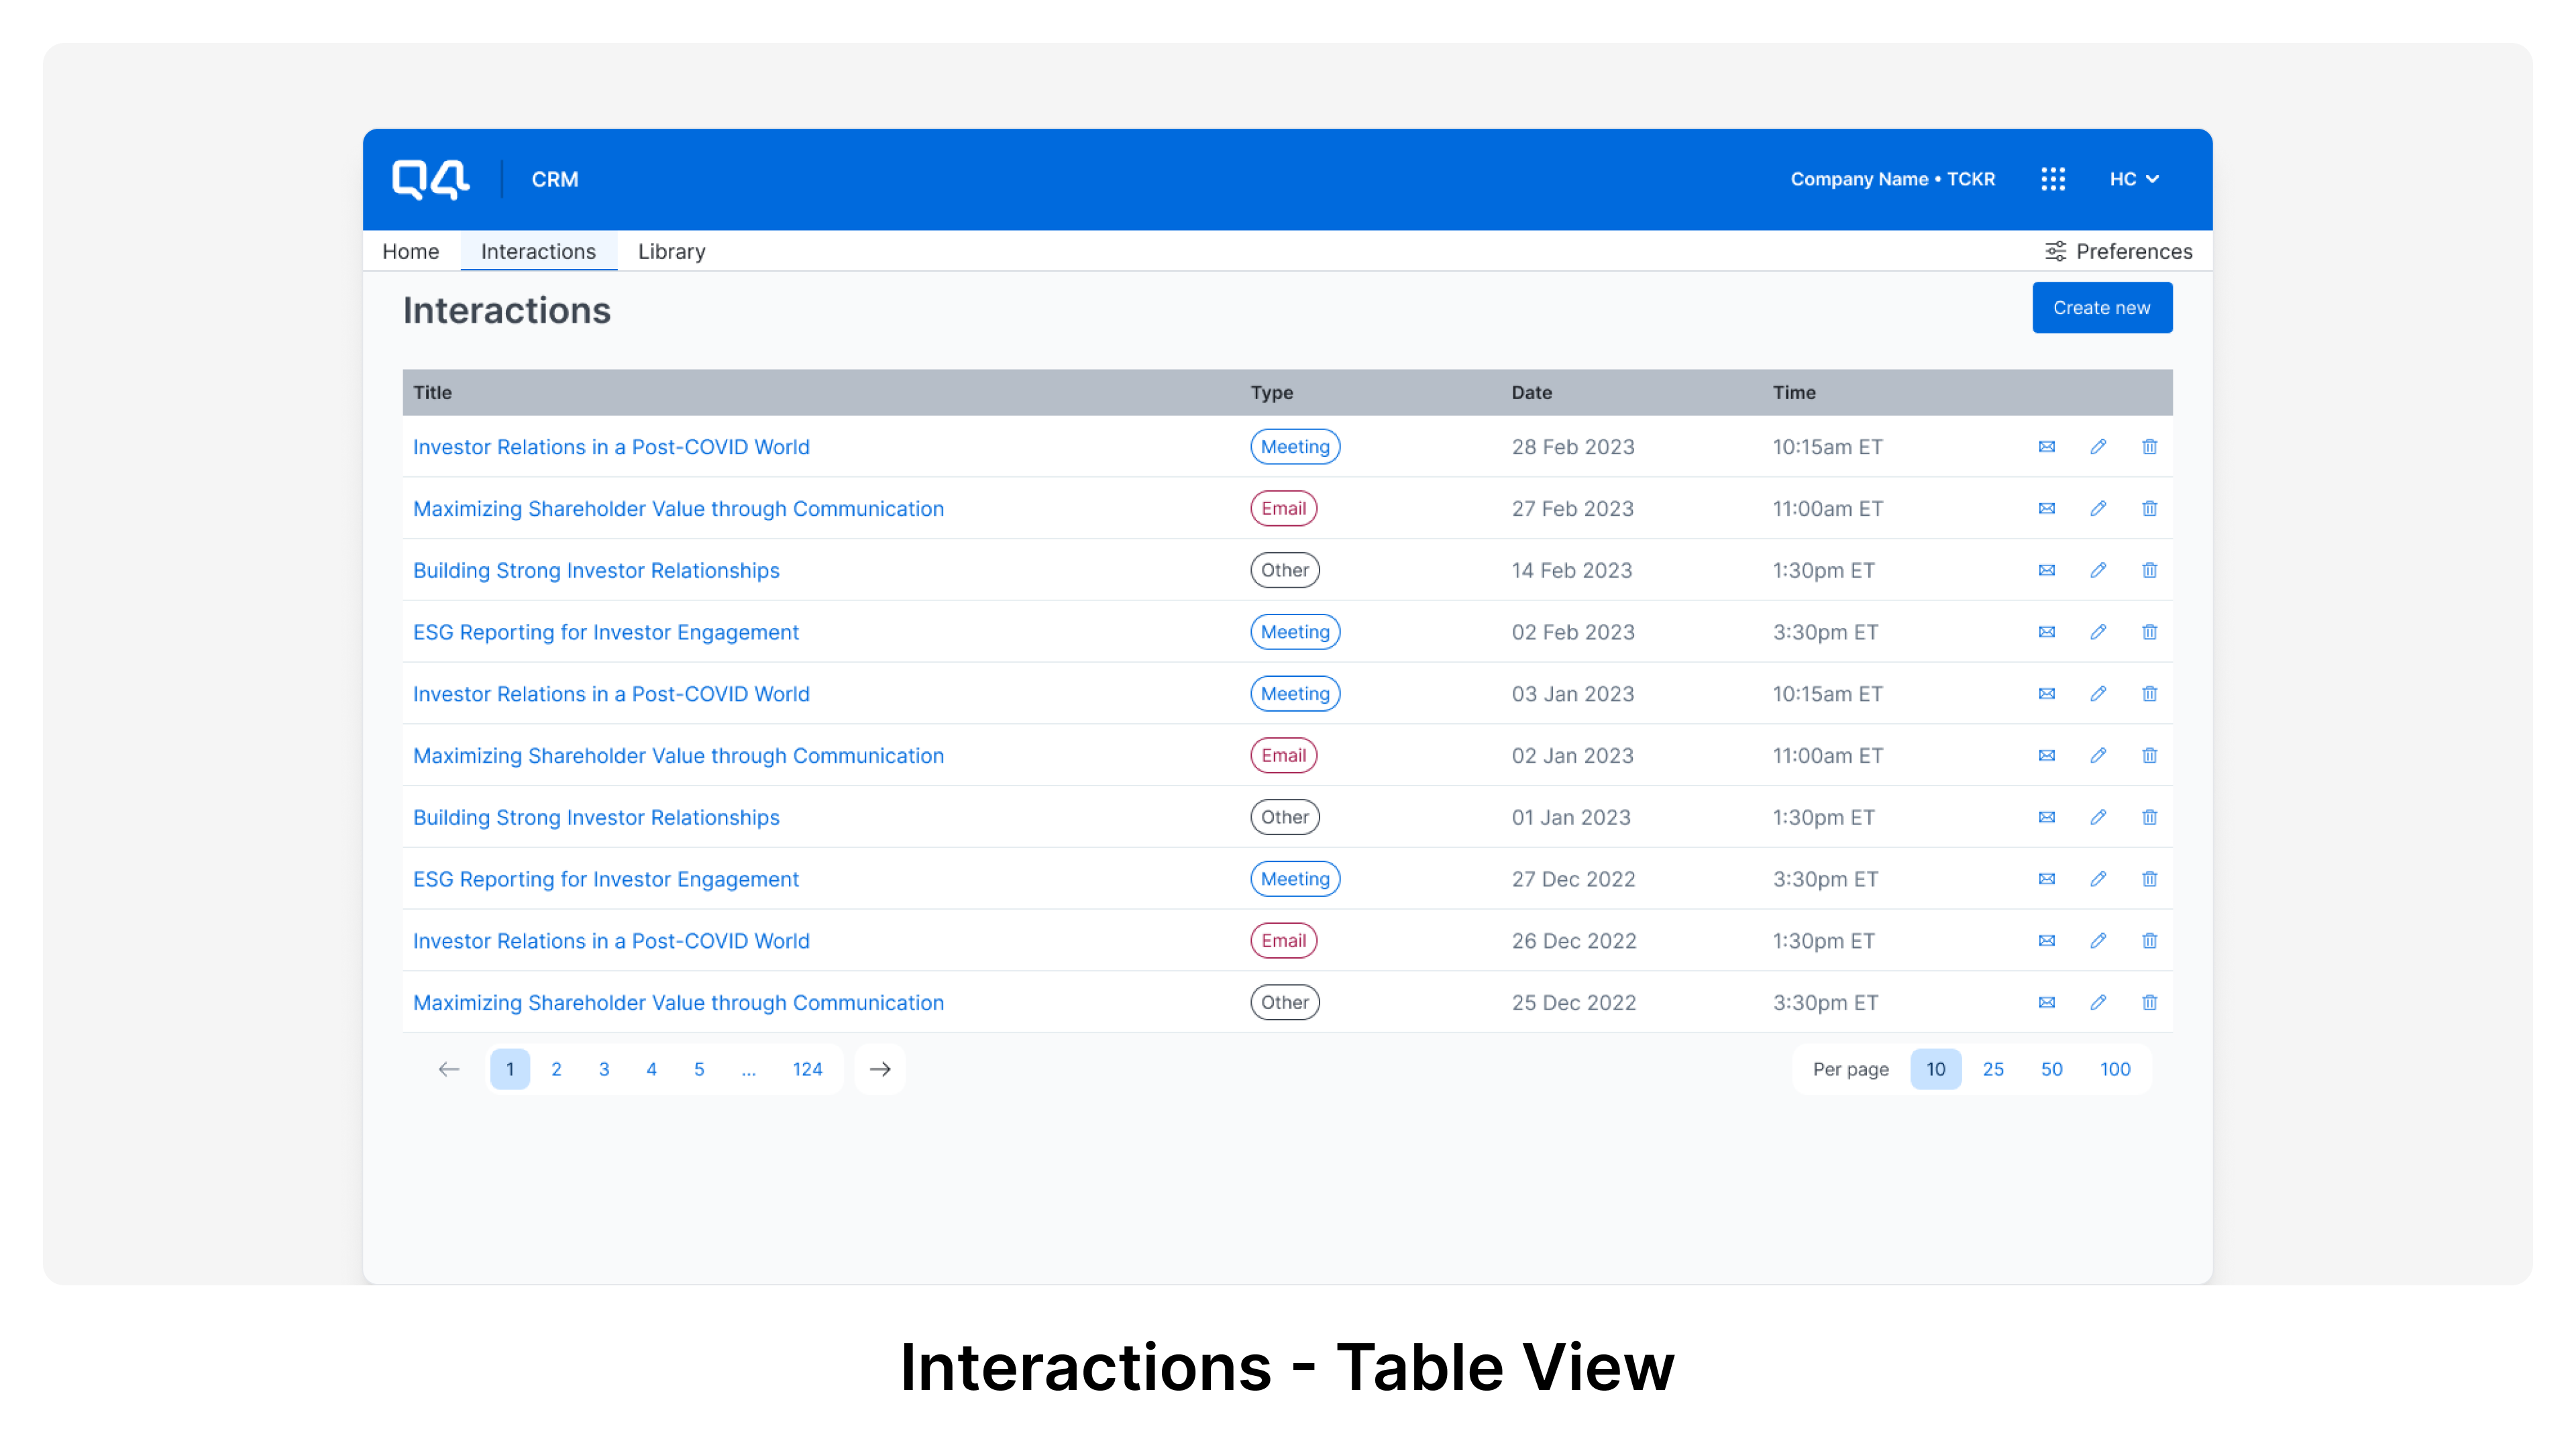Click the Q4 logo in the header
Screen dimensions: 2576x1449
(x=430, y=179)
